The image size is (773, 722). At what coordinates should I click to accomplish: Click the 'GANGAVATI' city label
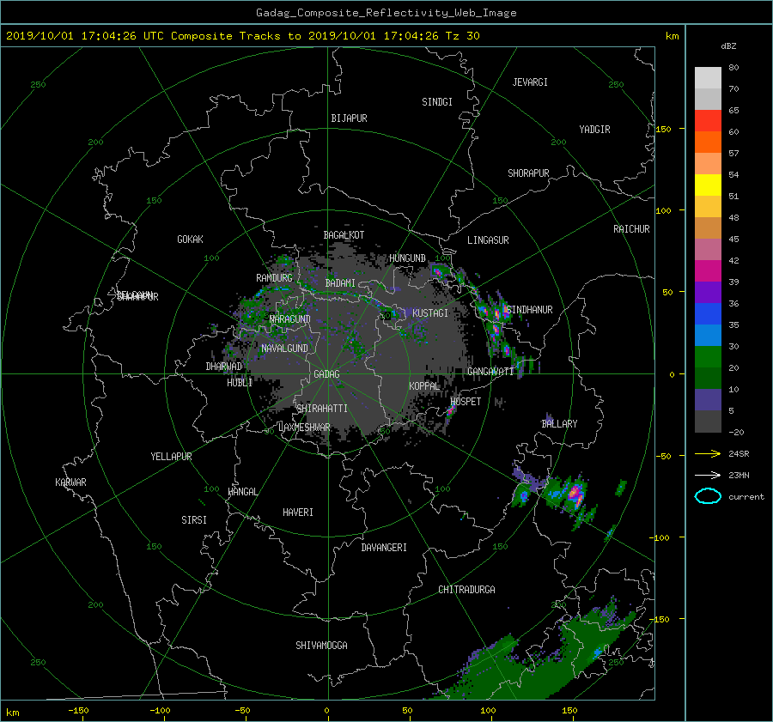click(490, 372)
